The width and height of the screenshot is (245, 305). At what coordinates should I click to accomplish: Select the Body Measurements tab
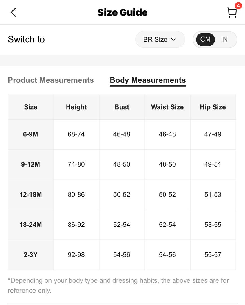tap(148, 80)
